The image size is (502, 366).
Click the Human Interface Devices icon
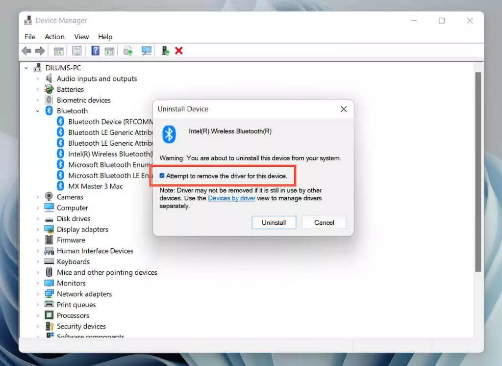click(49, 251)
